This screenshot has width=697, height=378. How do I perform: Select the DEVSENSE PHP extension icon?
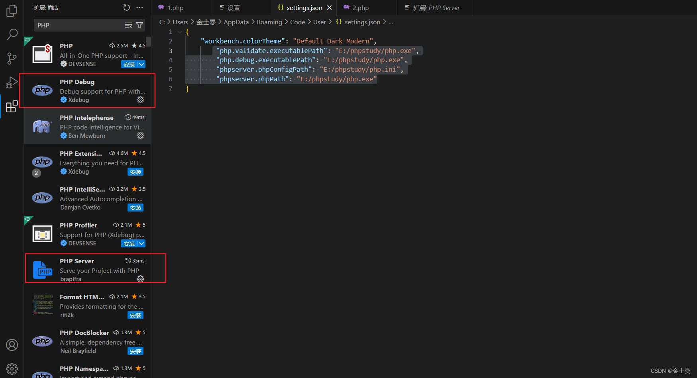[42, 54]
